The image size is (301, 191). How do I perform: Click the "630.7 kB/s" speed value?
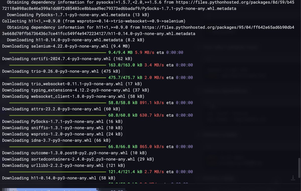pyautogui.click(x=152, y=115)
